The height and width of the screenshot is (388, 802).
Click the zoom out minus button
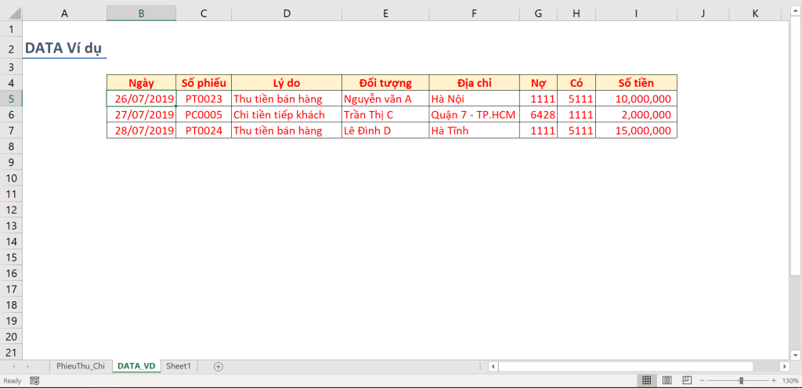pyautogui.click(x=703, y=380)
